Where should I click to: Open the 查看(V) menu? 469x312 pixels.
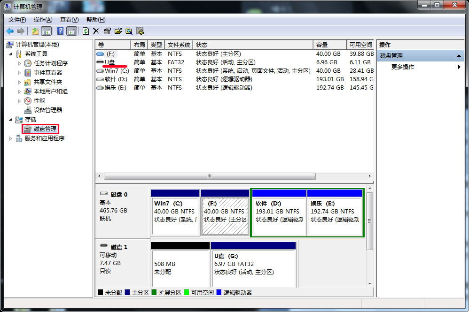tap(69, 20)
